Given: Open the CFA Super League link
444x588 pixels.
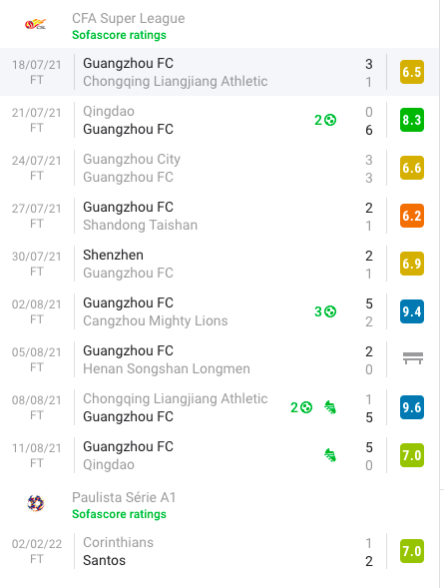Looking at the screenshot, I should pos(128,18).
